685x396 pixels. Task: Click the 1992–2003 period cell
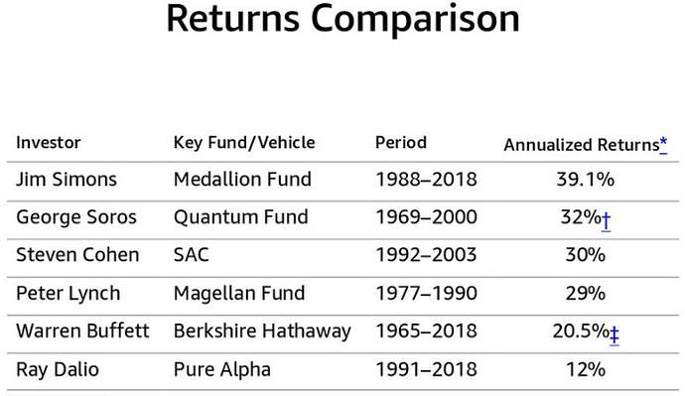click(426, 255)
